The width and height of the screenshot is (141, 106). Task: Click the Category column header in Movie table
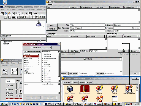[75, 7]
